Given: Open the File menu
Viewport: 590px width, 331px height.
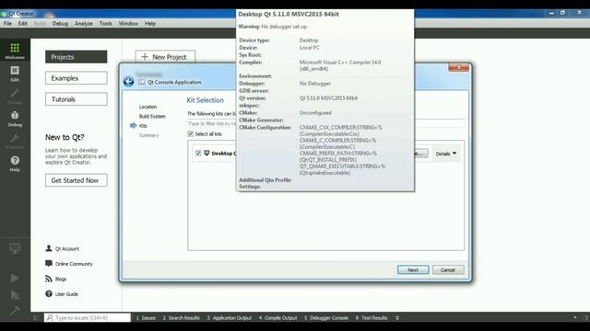Looking at the screenshot, I should tap(7, 23).
